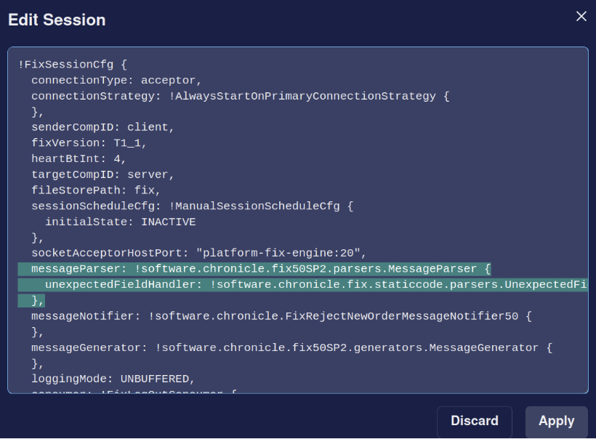Click the messageGenerator line
This screenshot has height=439, width=596.
[x=291, y=347]
